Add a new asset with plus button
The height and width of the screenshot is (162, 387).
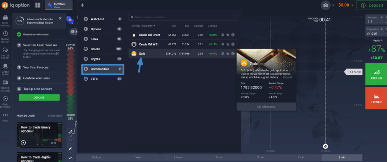(82, 5)
